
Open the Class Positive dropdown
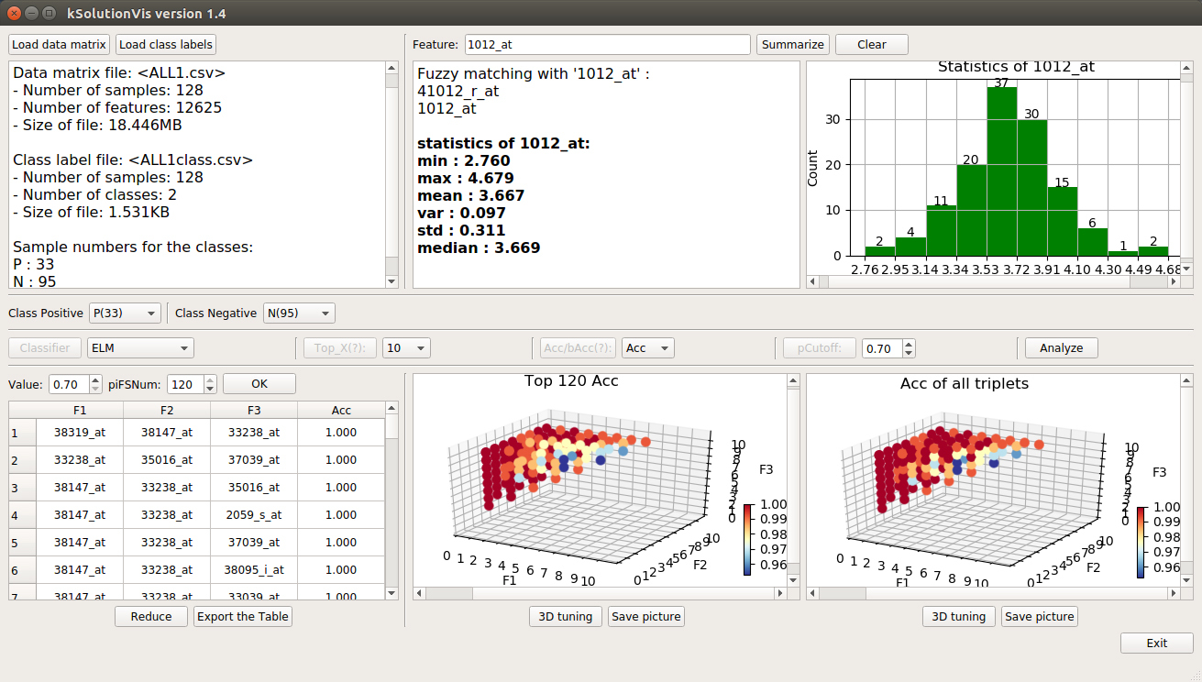(x=126, y=313)
